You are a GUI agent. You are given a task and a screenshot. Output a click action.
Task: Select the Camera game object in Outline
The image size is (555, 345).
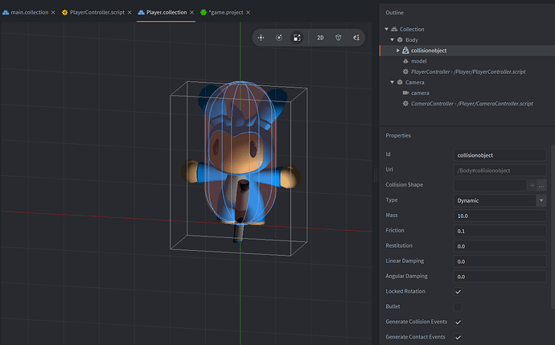(414, 82)
